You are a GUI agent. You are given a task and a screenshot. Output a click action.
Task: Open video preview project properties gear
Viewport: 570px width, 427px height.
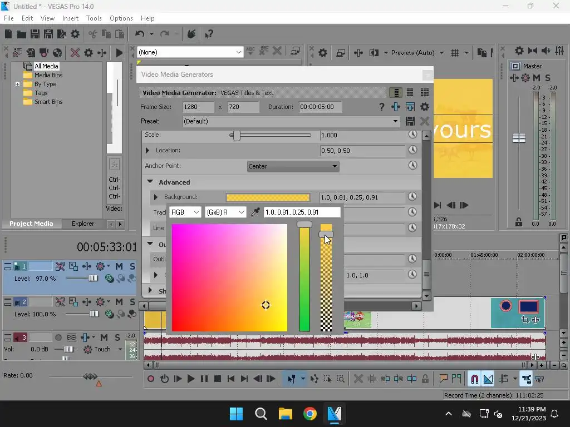(322, 53)
